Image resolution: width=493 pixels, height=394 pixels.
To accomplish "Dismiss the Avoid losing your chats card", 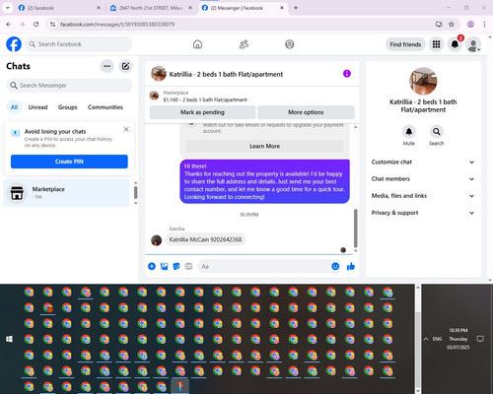I will click(x=126, y=129).
